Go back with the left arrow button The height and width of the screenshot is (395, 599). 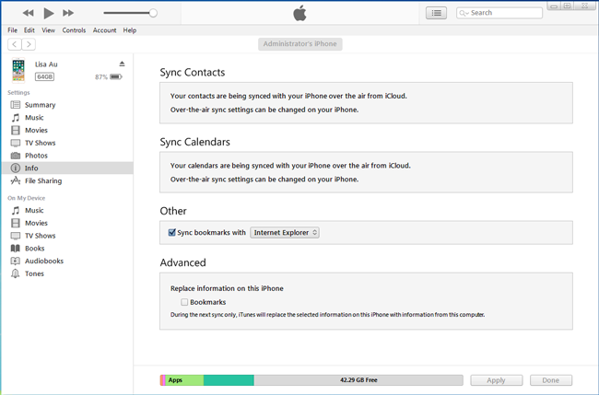[15, 44]
